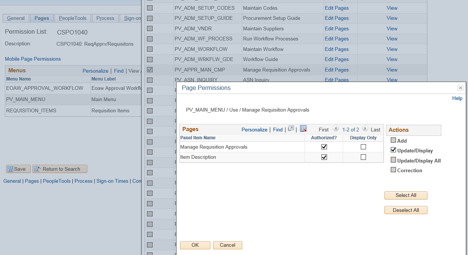Click Edit Pages for Manage Requisition Approvals

pyautogui.click(x=337, y=70)
